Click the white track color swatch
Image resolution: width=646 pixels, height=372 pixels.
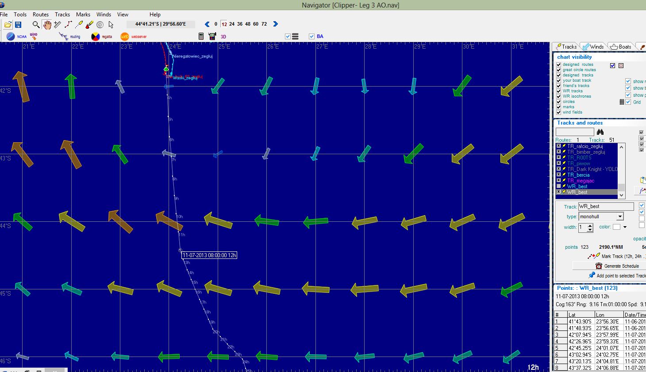616,227
